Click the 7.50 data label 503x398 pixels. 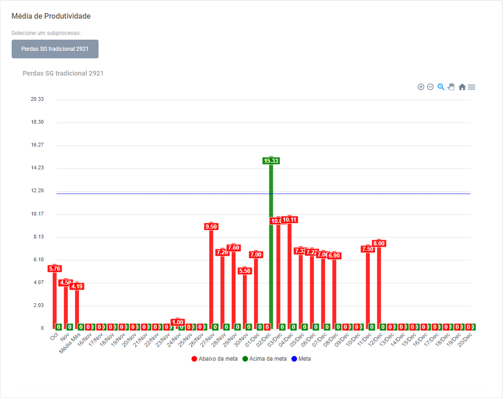(x=368, y=249)
